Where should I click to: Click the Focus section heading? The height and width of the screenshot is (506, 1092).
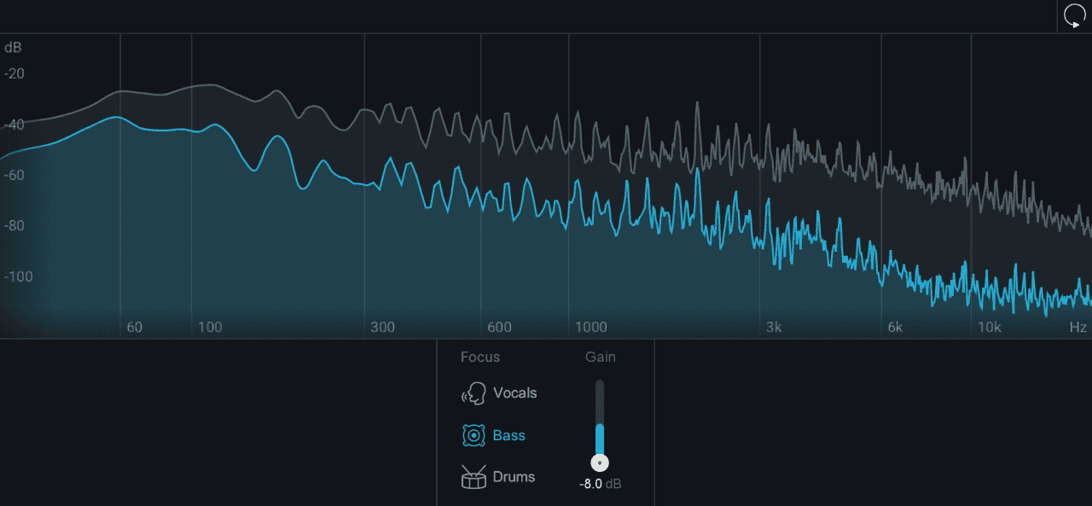[x=480, y=357]
